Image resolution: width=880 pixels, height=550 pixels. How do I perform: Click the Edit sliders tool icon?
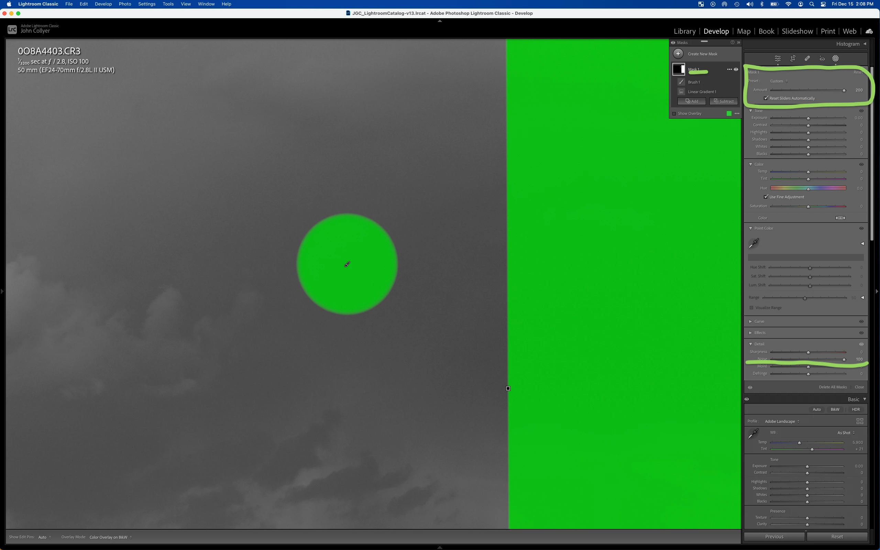pos(778,58)
